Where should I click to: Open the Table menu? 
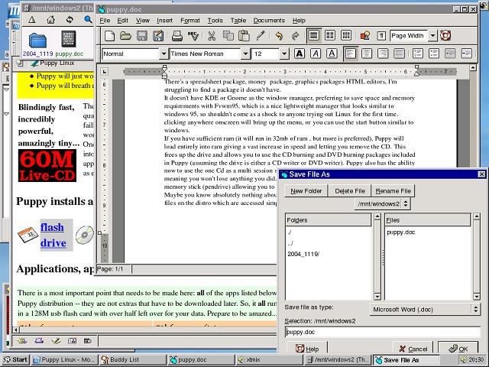238,21
